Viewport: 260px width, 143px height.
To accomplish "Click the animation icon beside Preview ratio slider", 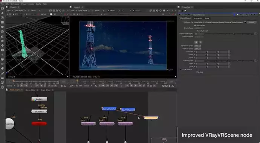I will tap(255, 33).
